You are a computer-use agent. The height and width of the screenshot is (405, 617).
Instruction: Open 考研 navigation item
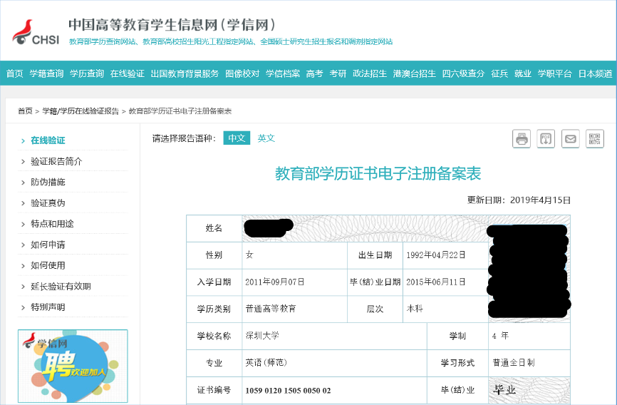coord(338,73)
